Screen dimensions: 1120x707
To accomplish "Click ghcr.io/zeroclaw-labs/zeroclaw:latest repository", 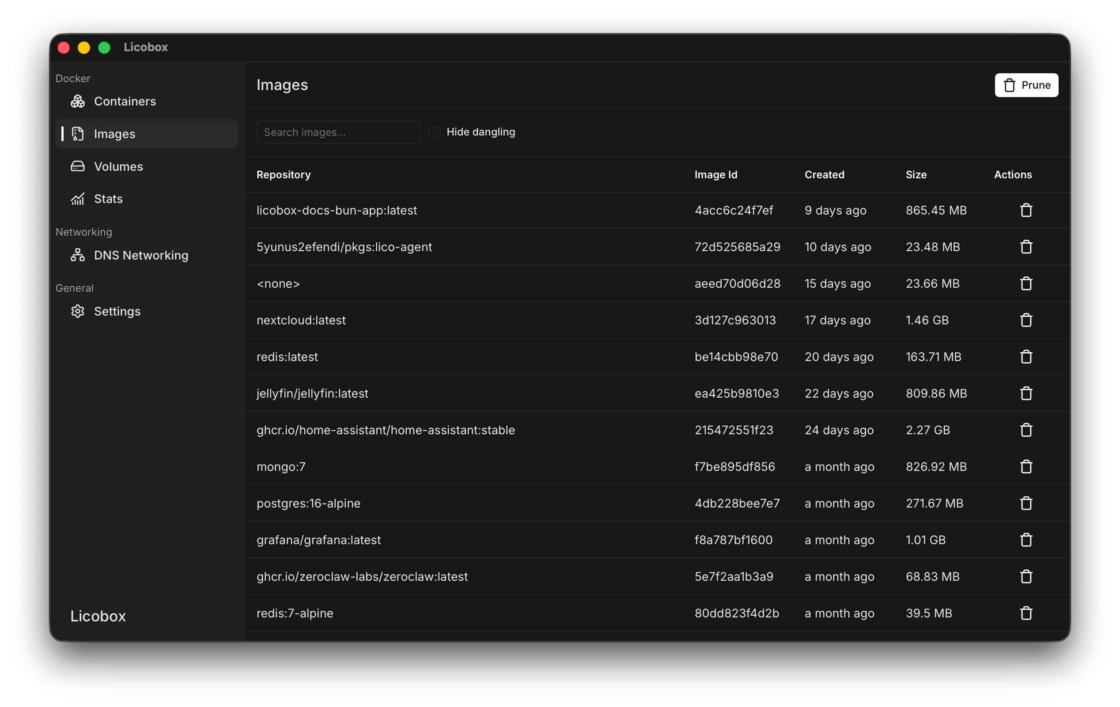I will pyautogui.click(x=362, y=577).
